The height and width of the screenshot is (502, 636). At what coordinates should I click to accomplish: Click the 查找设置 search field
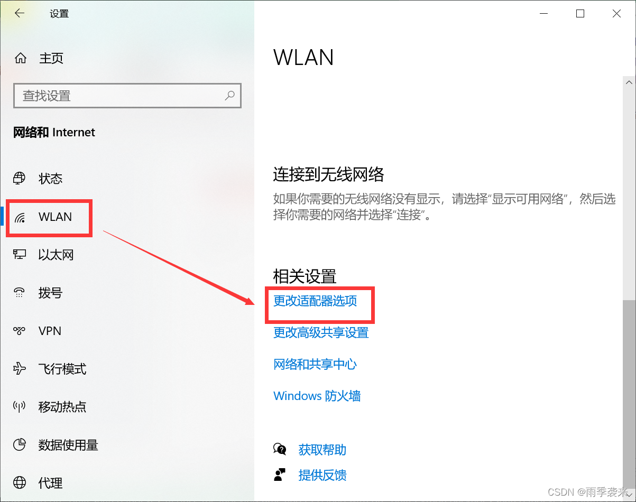coord(127,96)
